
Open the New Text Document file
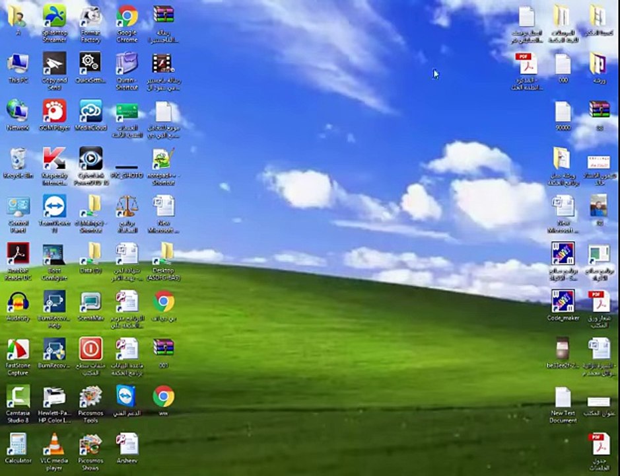click(x=563, y=405)
